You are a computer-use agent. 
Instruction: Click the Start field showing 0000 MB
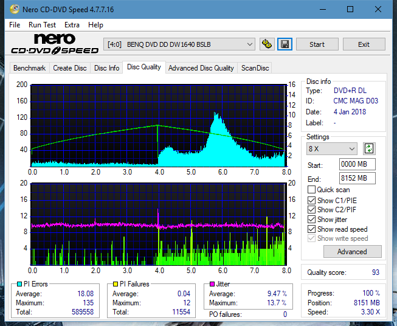coord(357,164)
